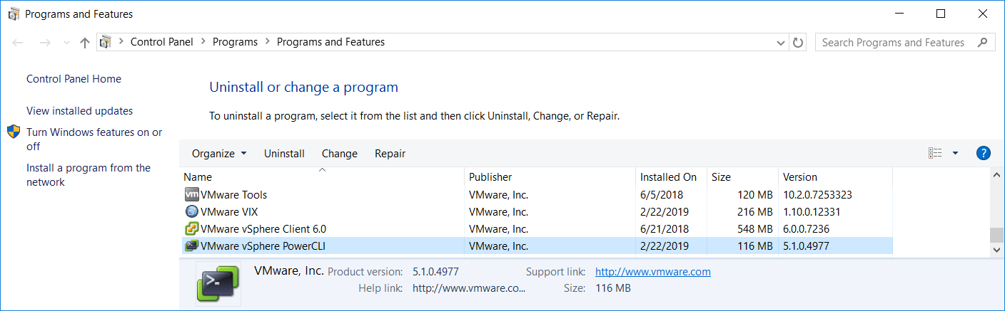Screen dimensions: 1005x311
Task: Go up one level with up arrow
Action: pyautogui.click(x=85, y=43)
